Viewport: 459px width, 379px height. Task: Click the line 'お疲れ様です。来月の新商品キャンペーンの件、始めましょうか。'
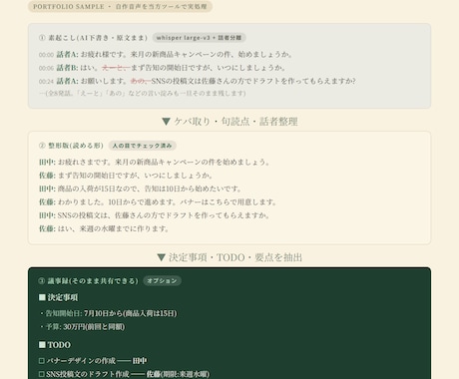click(187, 55)
